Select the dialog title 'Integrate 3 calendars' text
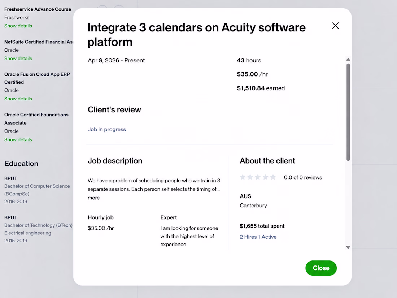Image resolution: width=397 pixels, height=298 pixels. 196,34
